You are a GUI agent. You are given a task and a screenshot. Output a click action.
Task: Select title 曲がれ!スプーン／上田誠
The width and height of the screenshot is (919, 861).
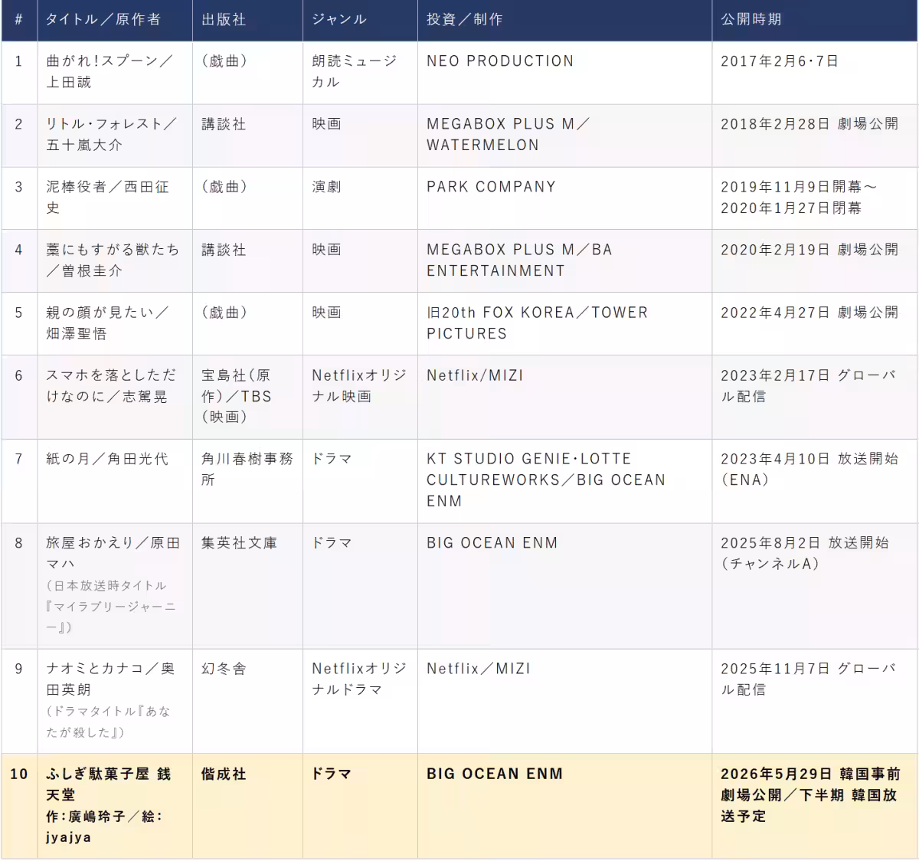[x=110, y=71]
